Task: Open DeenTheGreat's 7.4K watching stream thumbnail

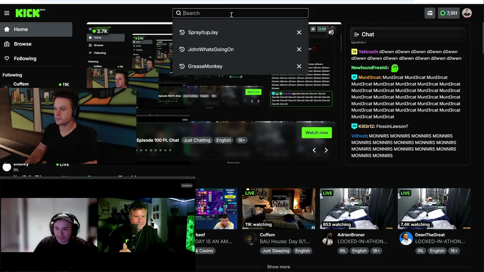Action: (x=434, y=209)
